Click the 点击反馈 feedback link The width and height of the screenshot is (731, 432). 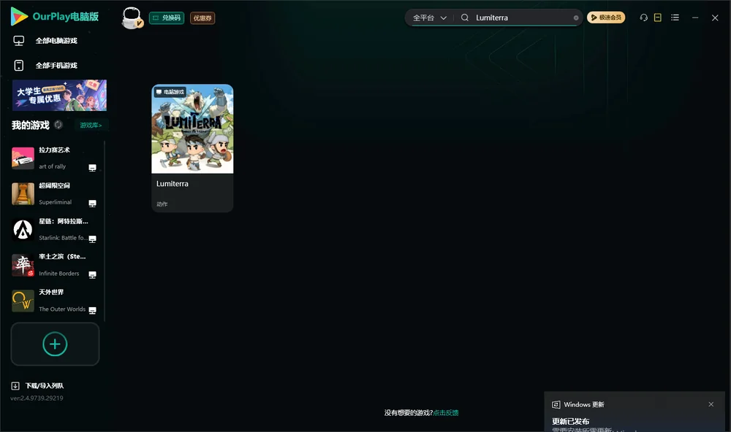pyautogui.click(x=446, y=412)
